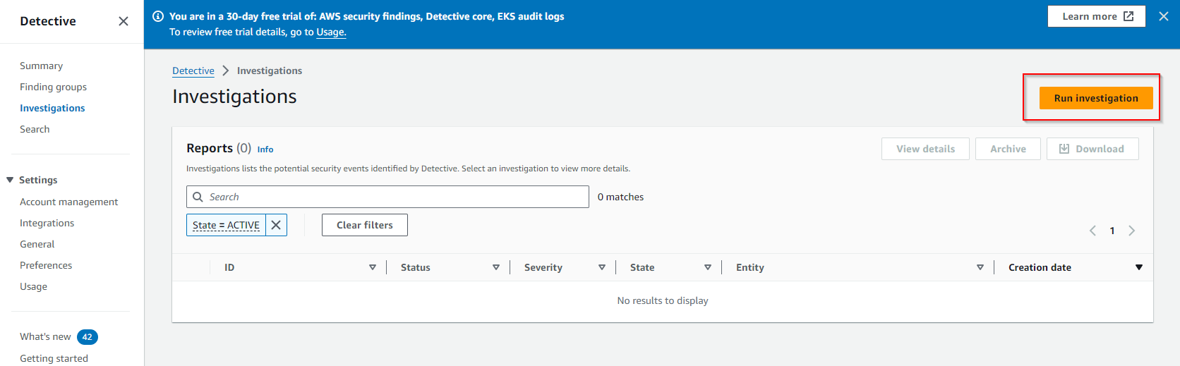Screen dimensions: 1180x366
Task: Open Learn more external link
Action: [x=1096, y=16]
